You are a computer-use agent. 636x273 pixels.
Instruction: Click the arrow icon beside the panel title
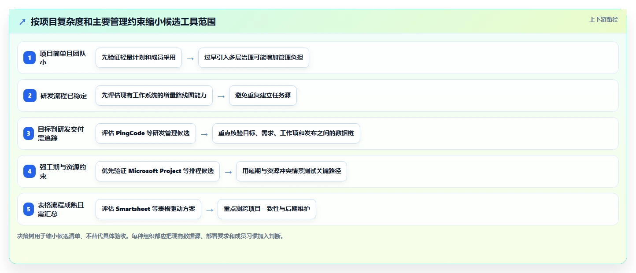tap(22, 22)
